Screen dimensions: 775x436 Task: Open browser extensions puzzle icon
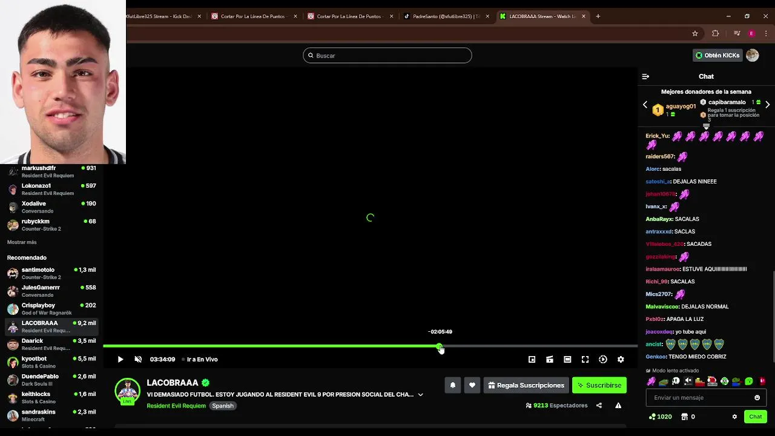(x=716, y=33)
